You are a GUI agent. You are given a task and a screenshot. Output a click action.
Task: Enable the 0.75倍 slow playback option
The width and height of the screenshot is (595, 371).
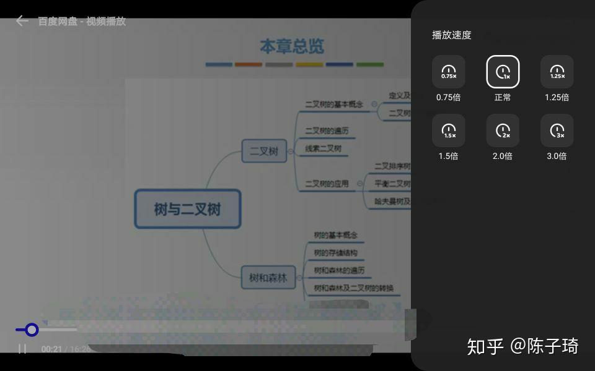(447, 97)
